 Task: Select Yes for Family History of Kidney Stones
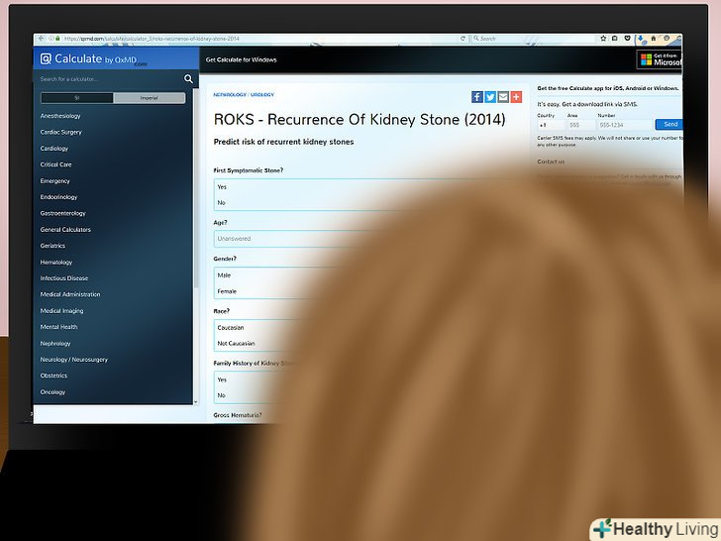[222, 379]
